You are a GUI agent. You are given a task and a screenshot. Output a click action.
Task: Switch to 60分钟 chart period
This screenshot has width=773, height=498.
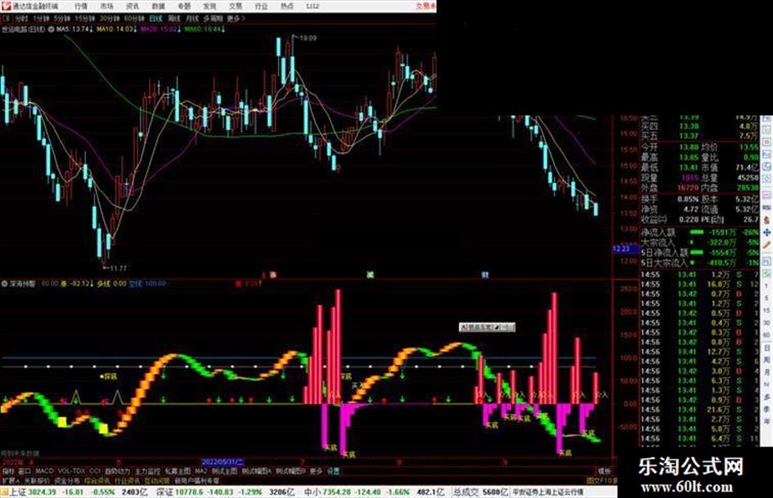[134, 18]
